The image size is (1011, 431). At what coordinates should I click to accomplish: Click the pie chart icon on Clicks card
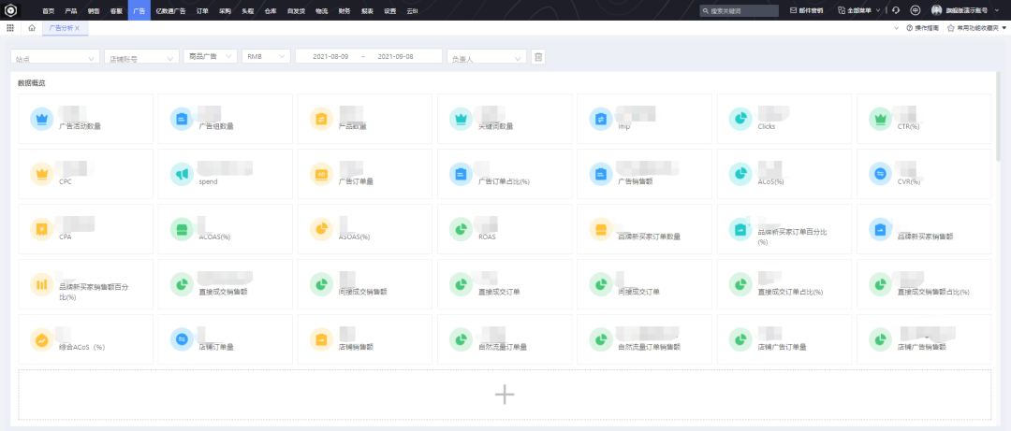coord(740,119)
